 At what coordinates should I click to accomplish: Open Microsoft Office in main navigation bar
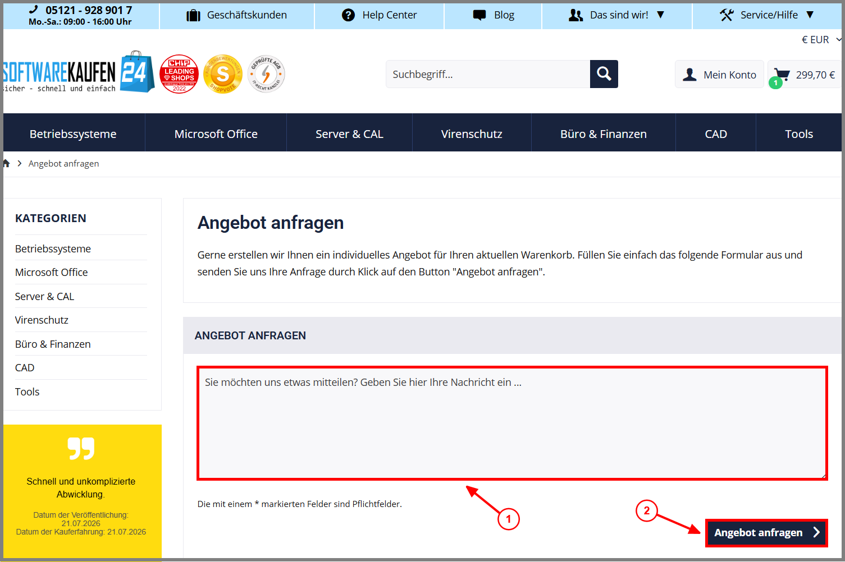(216, 134)
